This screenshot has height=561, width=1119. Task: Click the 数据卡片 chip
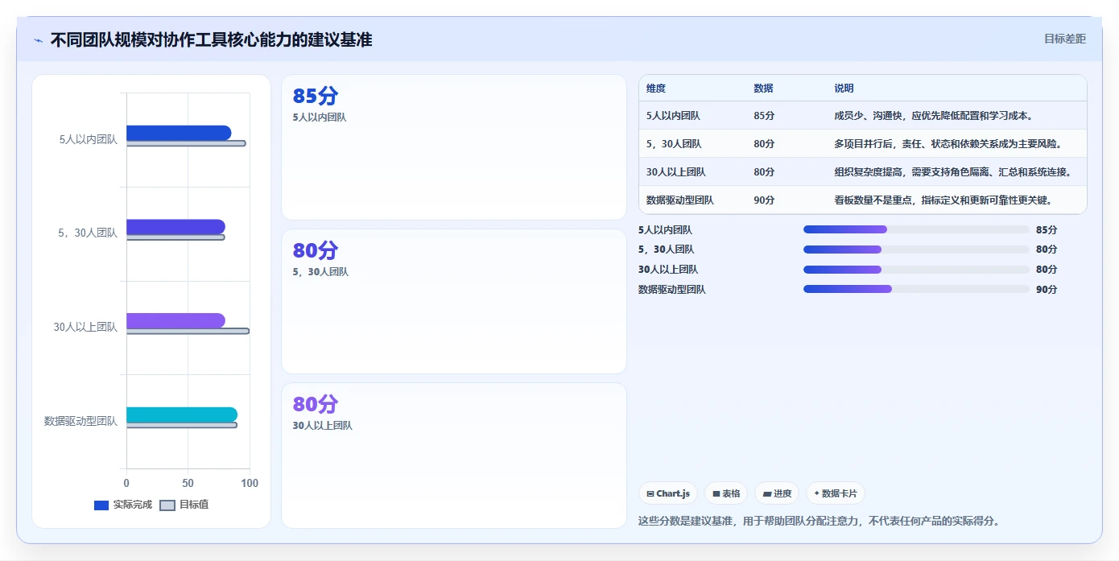pyautogui.click(x=836, y=493)
